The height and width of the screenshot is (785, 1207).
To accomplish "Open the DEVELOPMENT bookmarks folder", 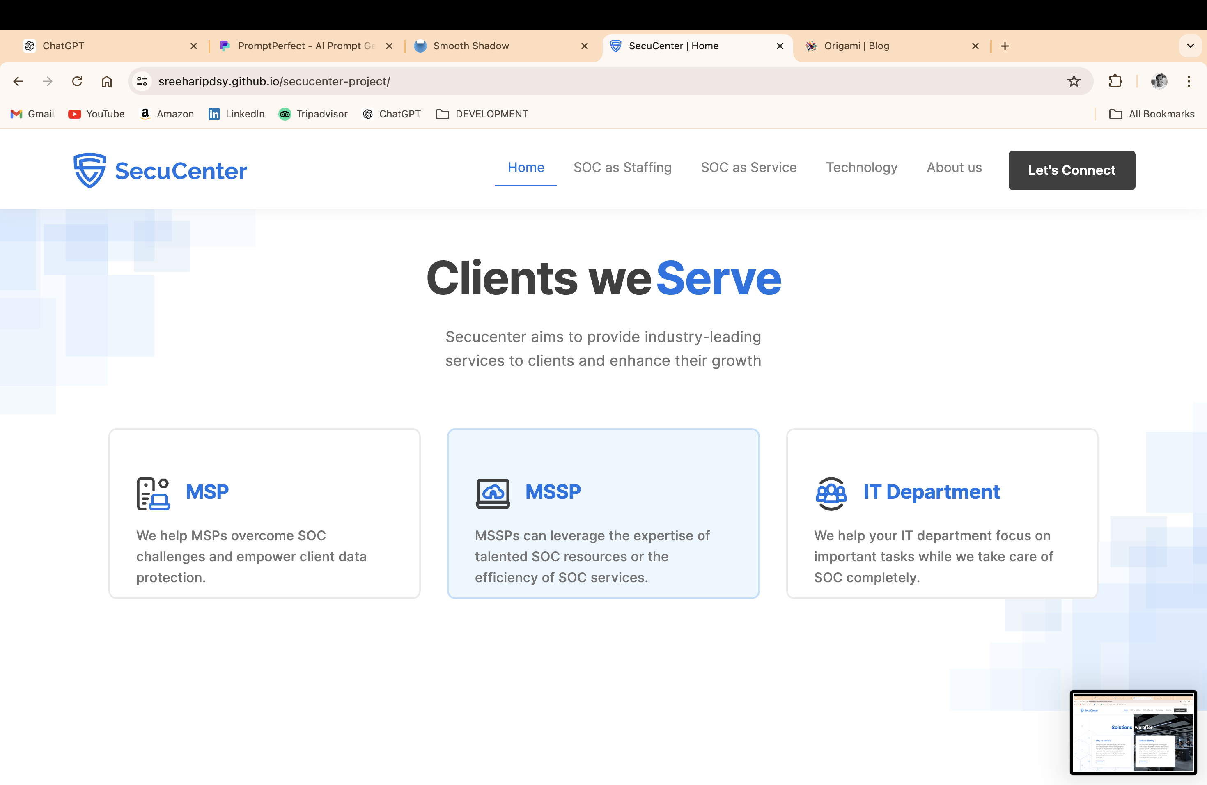I will click(x=482, y=114).
